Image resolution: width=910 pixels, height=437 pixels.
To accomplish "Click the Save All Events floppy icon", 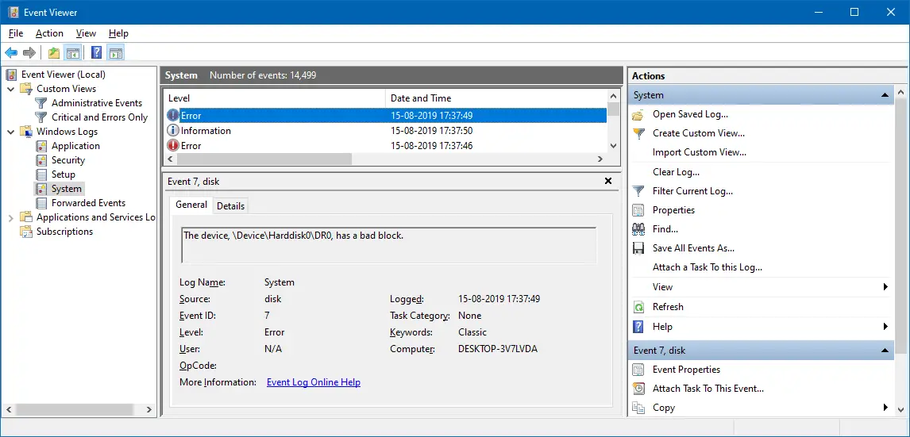I will (x=638, y=248).
